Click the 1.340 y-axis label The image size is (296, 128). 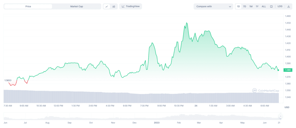click(x=288, y=97)
